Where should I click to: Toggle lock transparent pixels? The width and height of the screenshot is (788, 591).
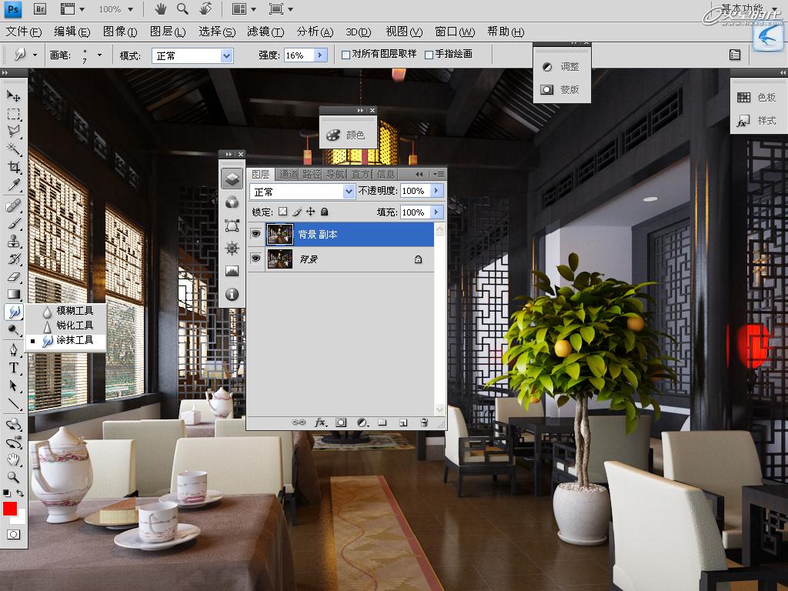click(283, 212)
